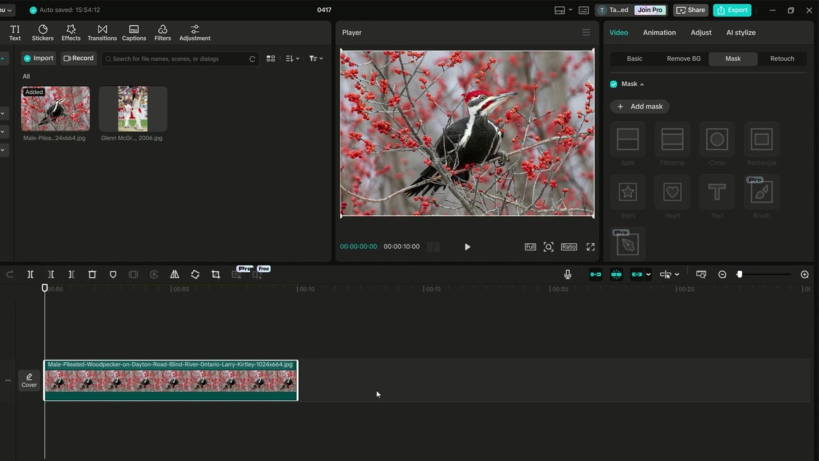Click the Share button

[690, 10]
